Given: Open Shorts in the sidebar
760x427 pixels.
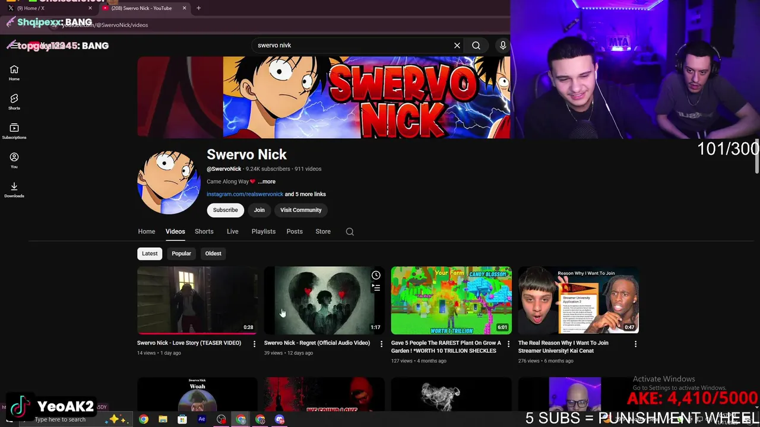Looking at the screenshot, I should [x=14, y=102].
